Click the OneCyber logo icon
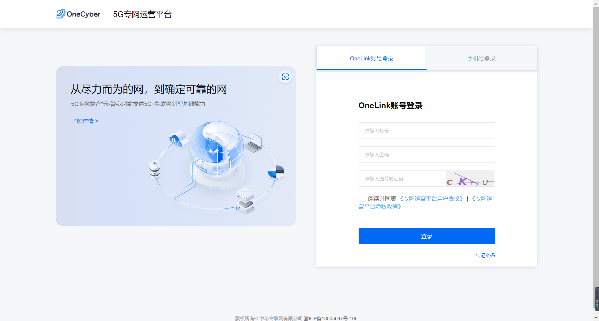Image resolution: width=599 pixels, height=321 pixels. (x=60, y=14)
